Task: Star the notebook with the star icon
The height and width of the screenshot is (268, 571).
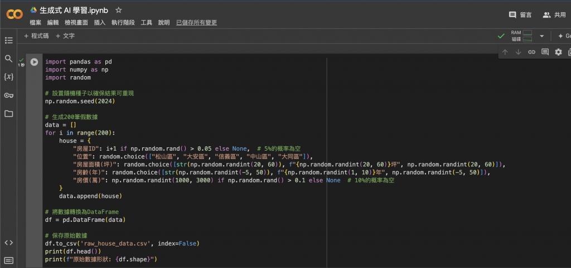Action: 118,10
